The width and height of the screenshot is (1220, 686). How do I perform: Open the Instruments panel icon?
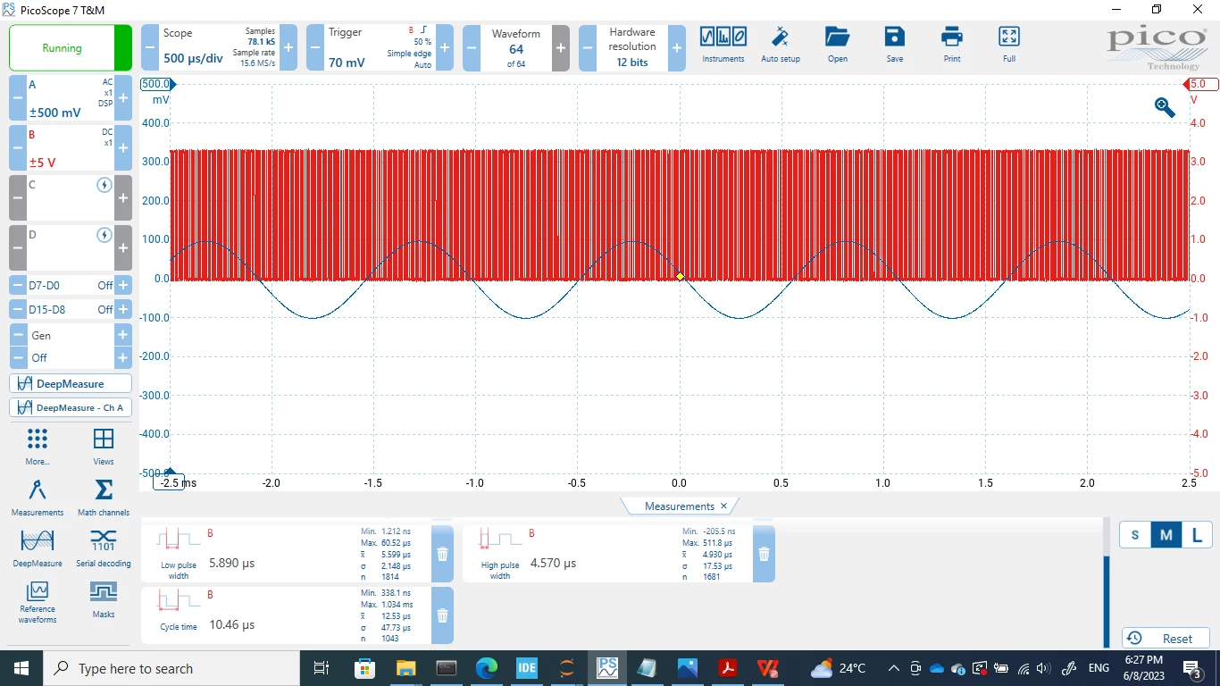click(723, 37)
